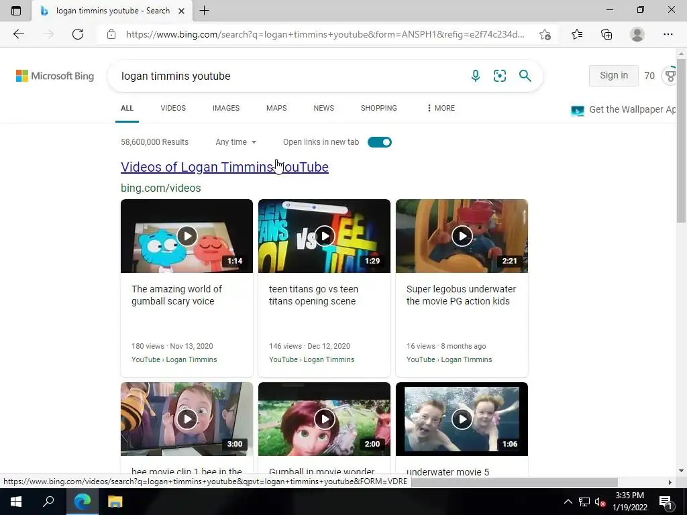Click the browser Back arrow

coord(18,34)
